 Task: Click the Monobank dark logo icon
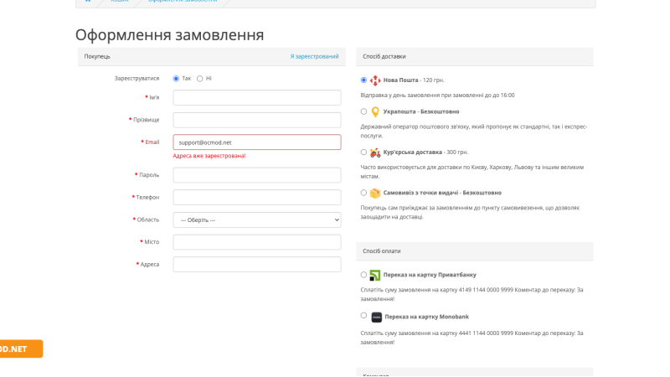pos(376,318)
